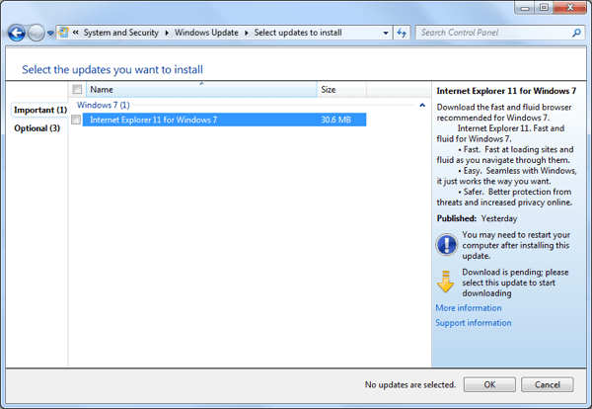Click details title 'Internet Explorer 11 for Windows 7'

tap(506, 91)
